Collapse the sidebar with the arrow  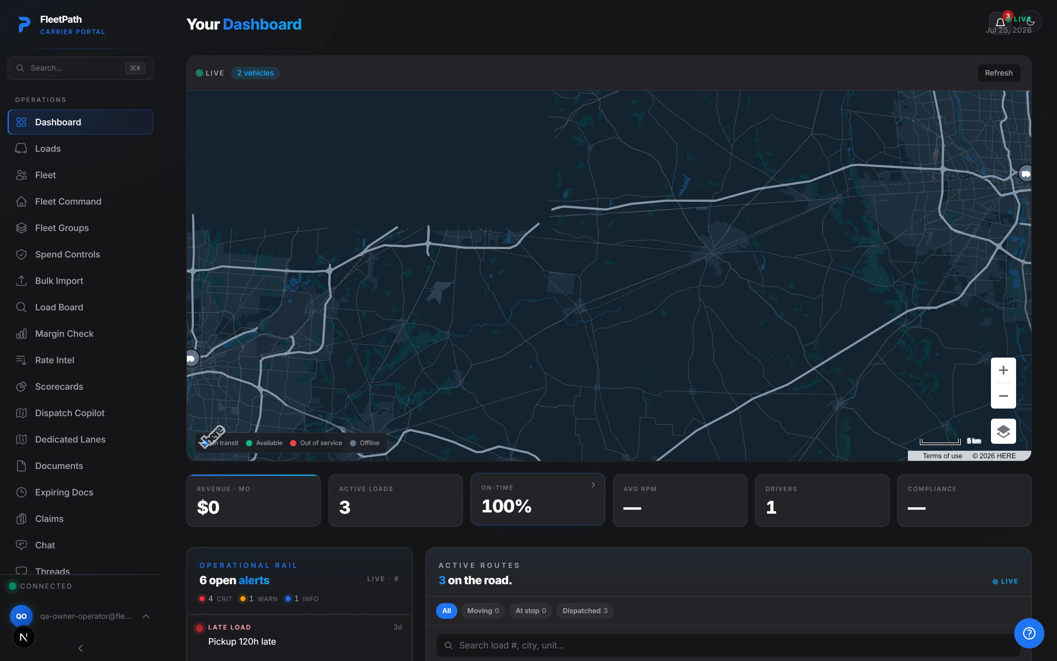tap(80, 648)
